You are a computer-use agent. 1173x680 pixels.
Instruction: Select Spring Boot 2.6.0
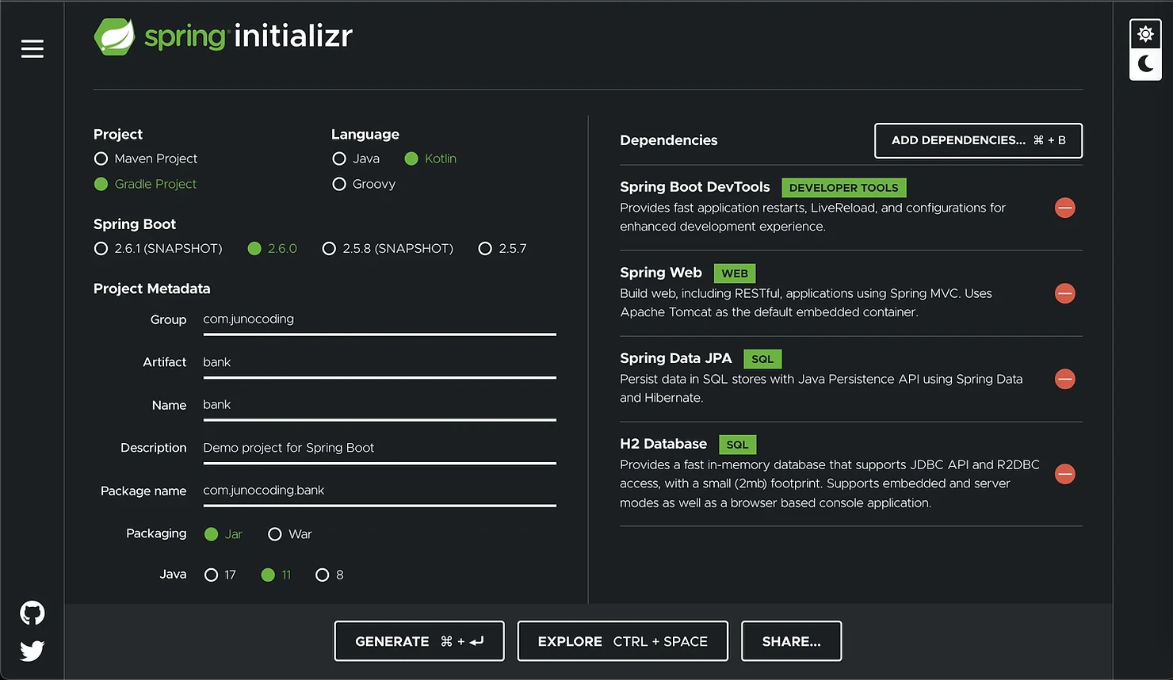(x=273, y=248)
